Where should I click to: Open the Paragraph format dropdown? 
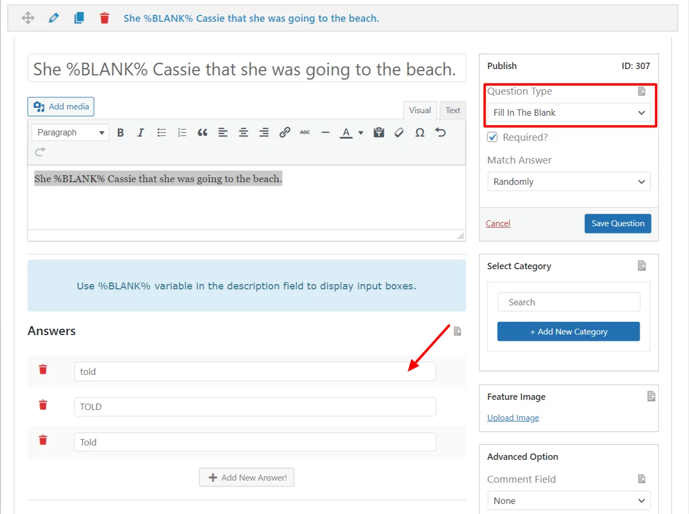tap(70, 133)
